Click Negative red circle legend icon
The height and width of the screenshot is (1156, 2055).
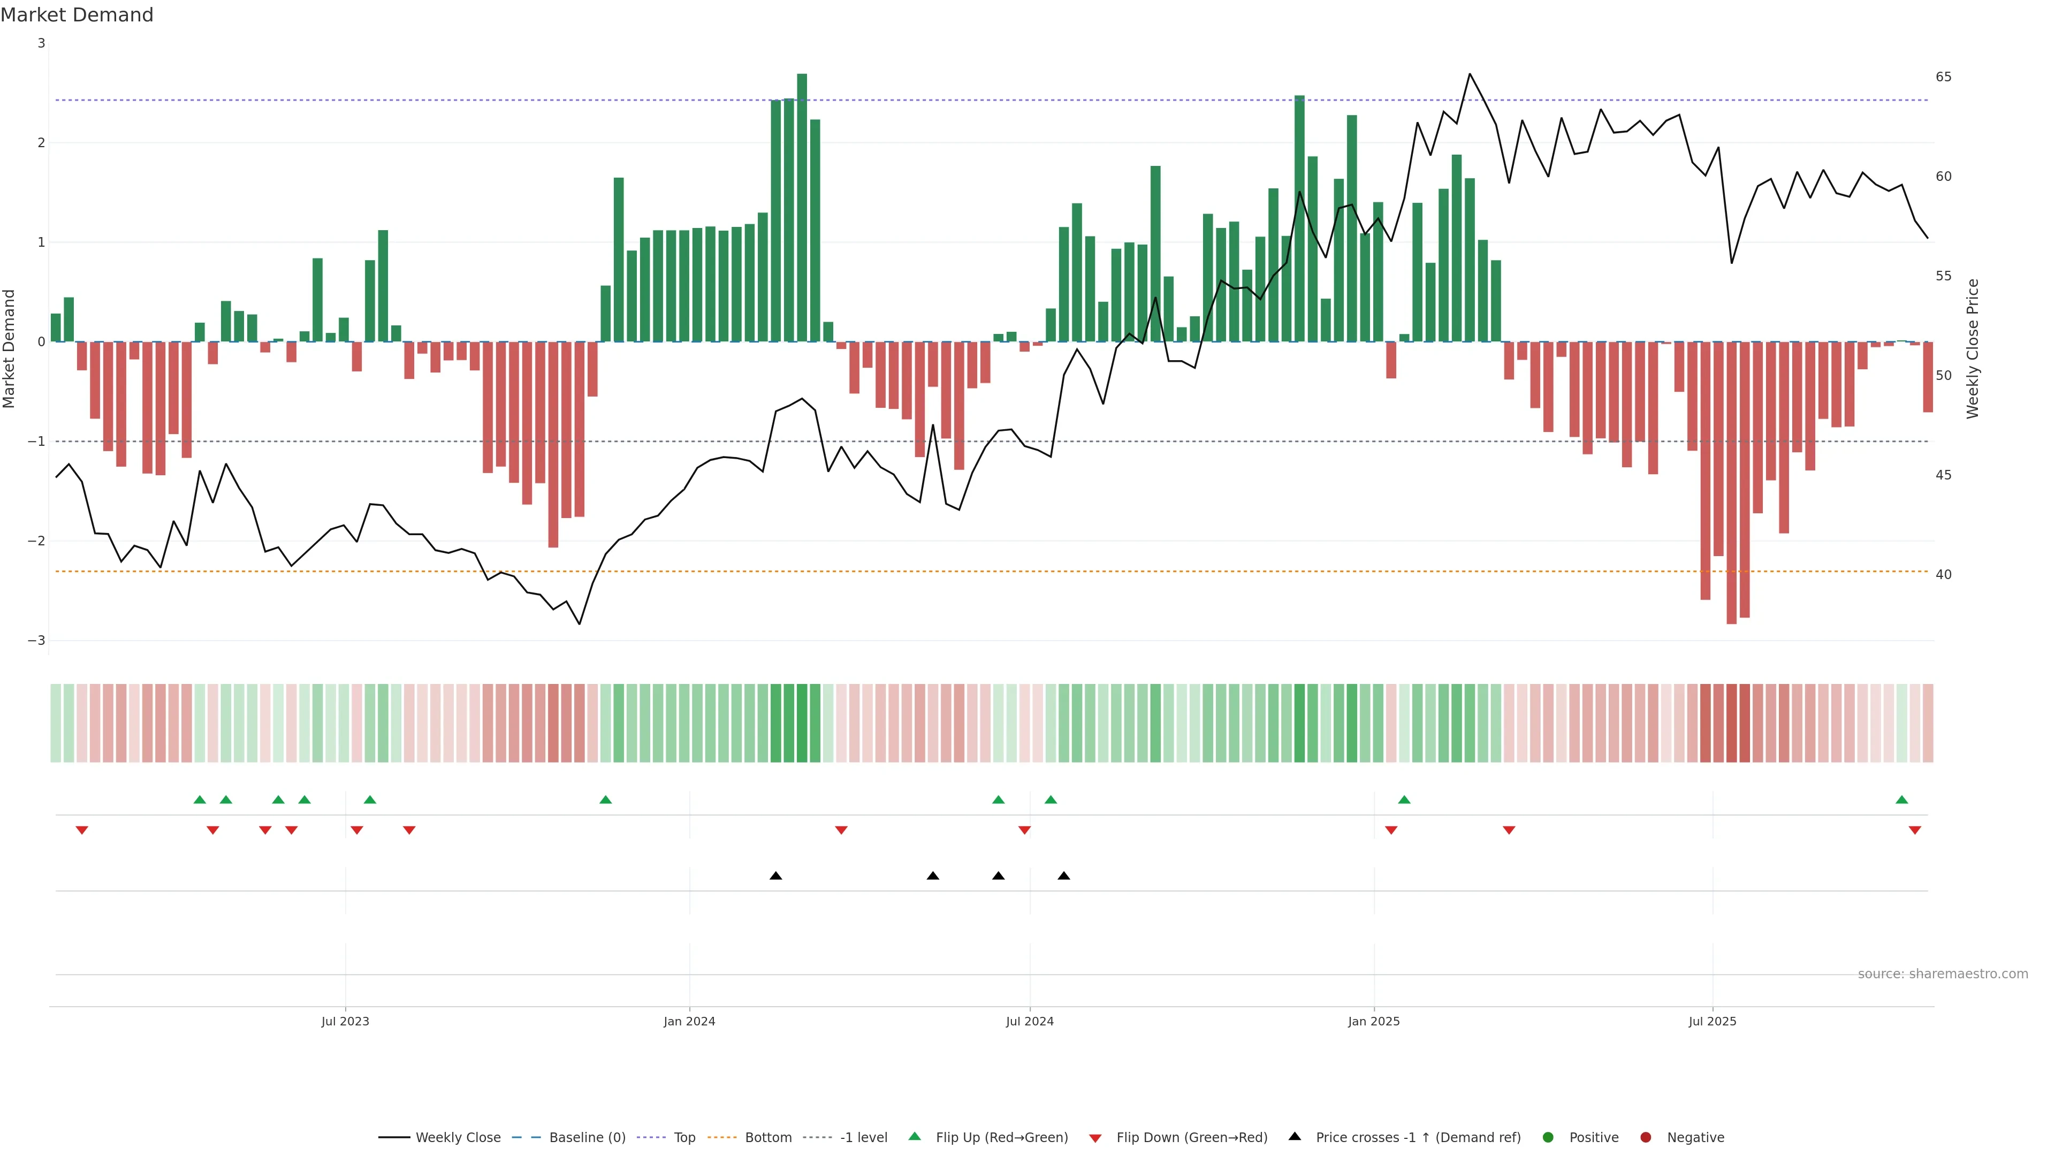click(1646, 1138)
